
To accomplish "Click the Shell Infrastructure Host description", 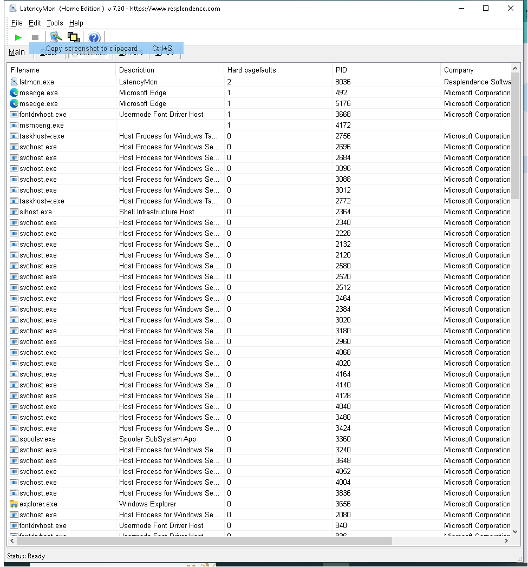I will (157, 212).
